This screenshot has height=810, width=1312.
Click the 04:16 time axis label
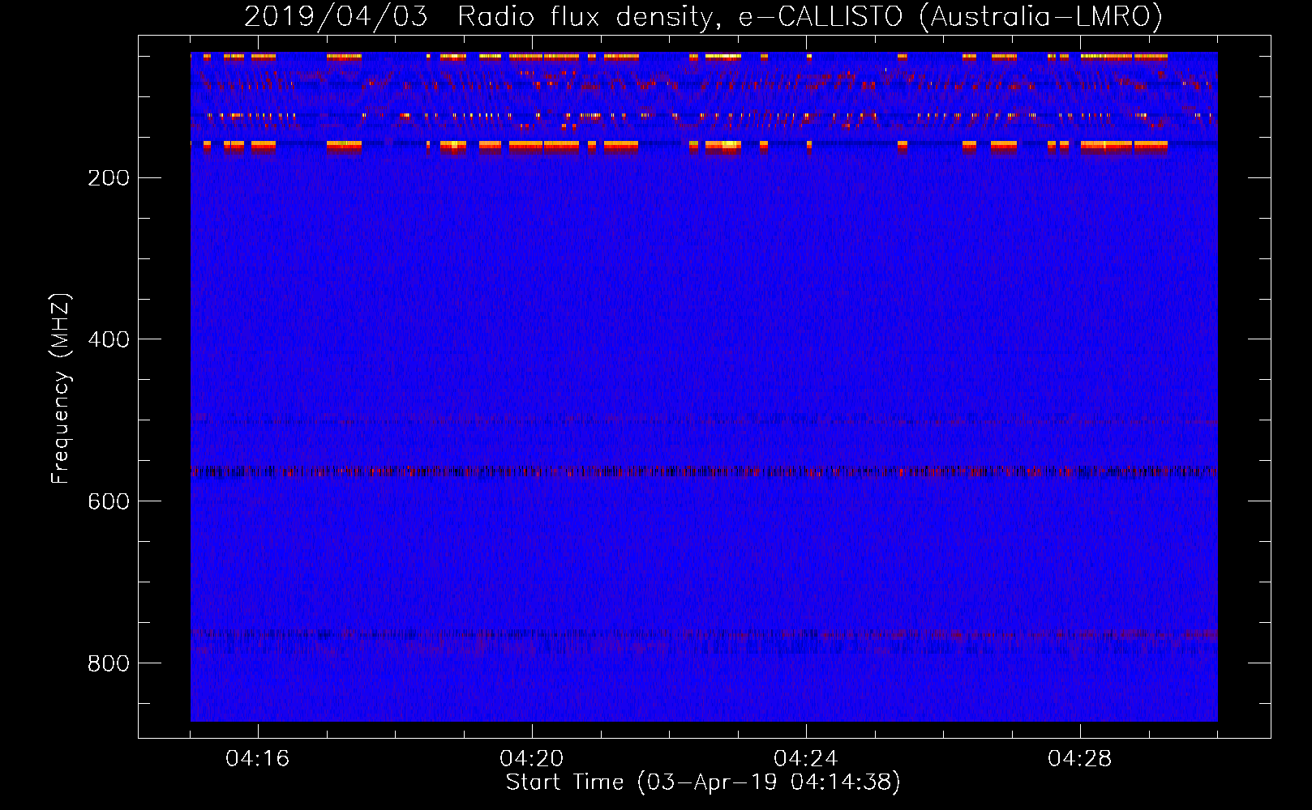tap(258, 759)
